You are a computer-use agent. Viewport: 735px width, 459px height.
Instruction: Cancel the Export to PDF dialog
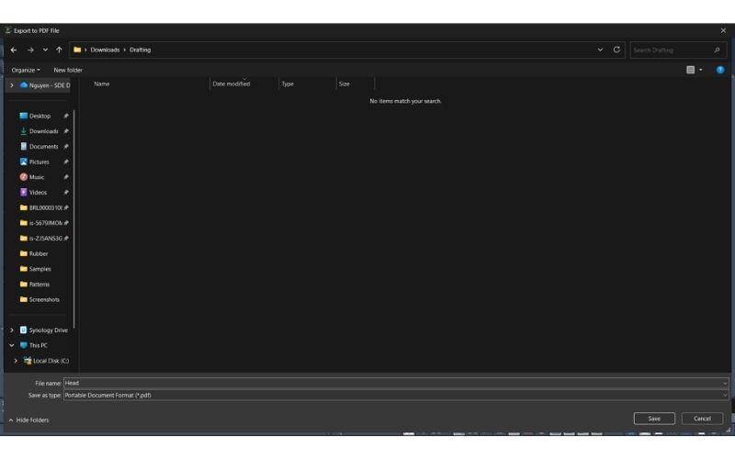coord(702,419)
